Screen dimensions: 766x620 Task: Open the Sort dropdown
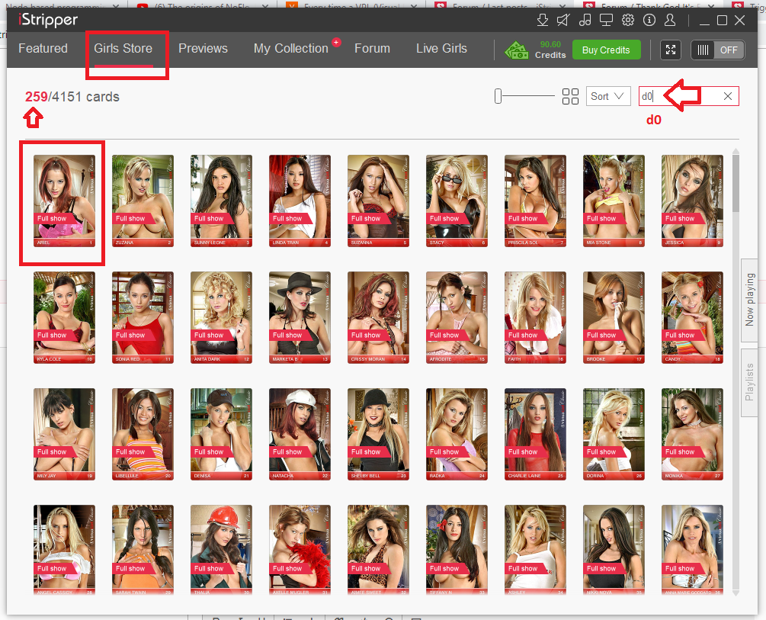(608, 96)
